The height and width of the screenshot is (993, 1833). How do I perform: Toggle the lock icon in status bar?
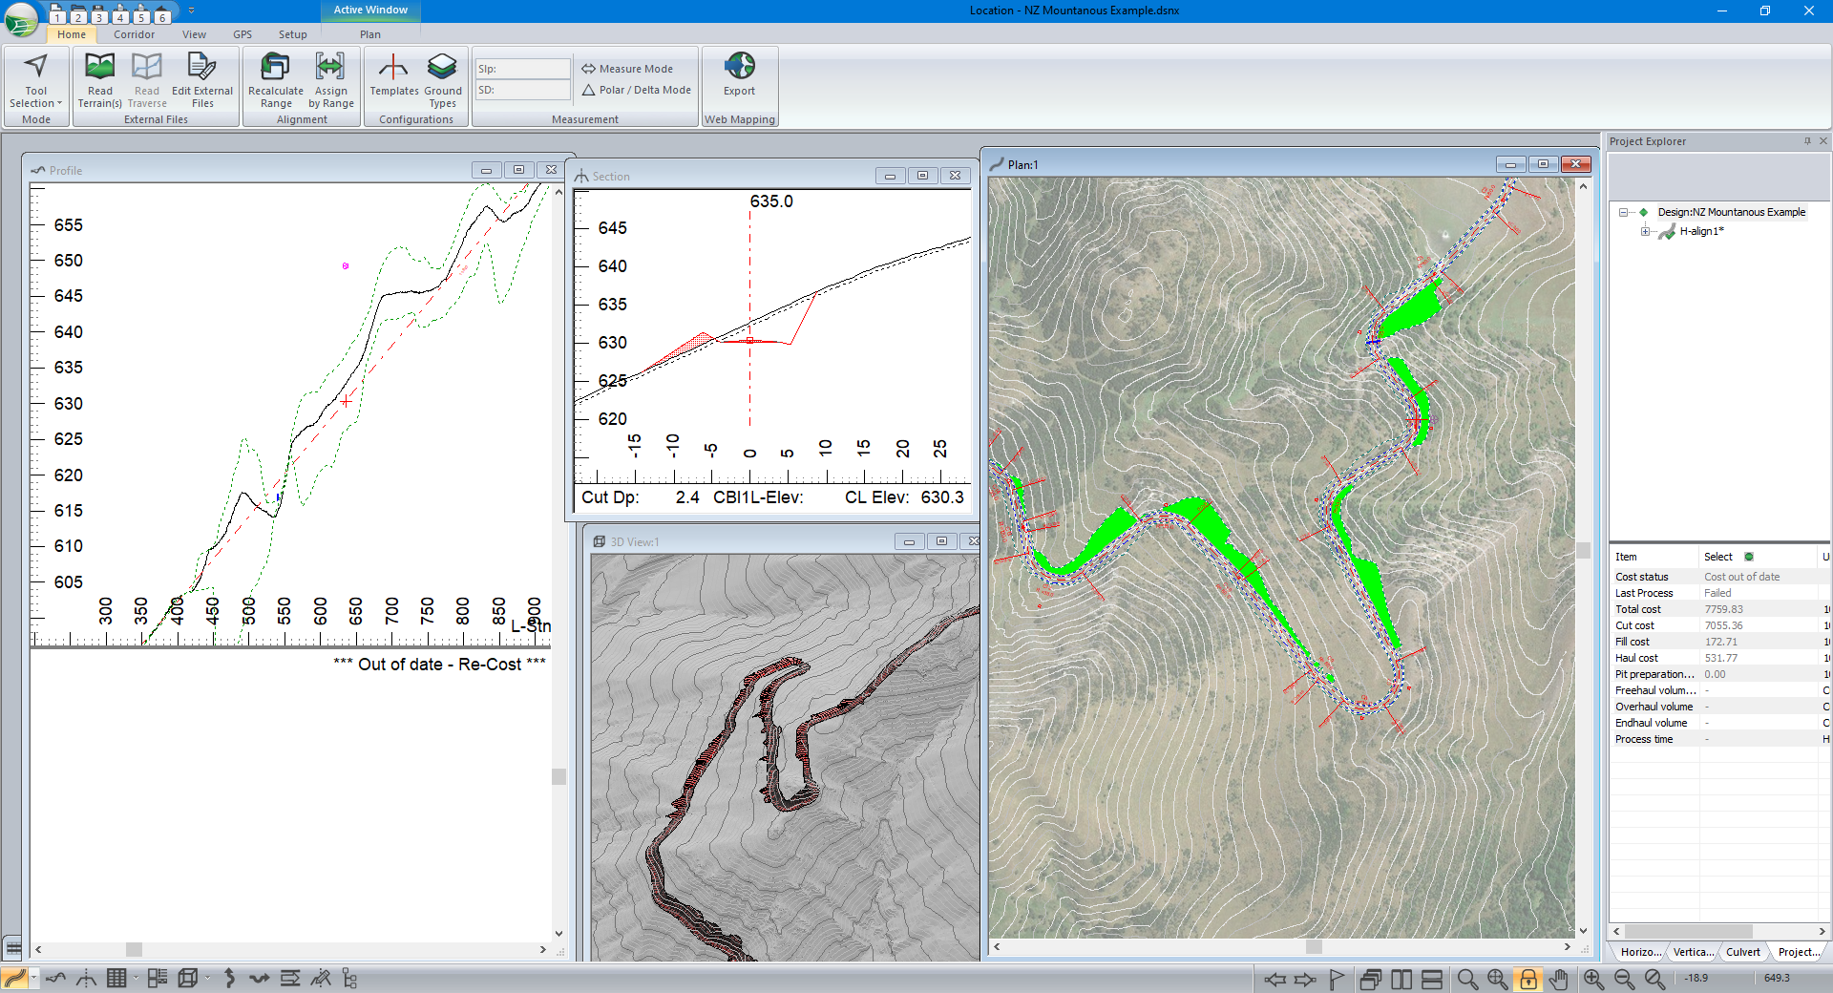tap(1528, 979)
